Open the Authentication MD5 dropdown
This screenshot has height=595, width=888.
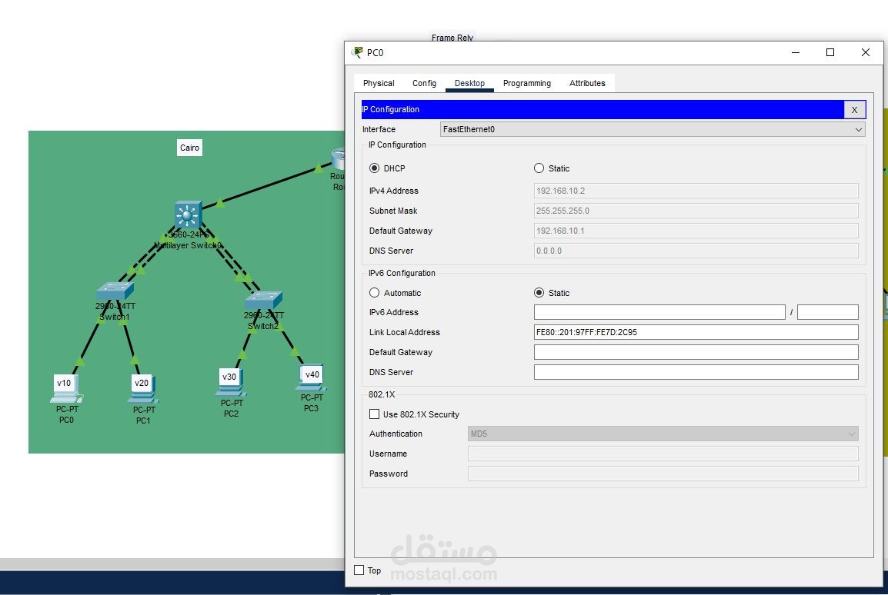(663, 434)
